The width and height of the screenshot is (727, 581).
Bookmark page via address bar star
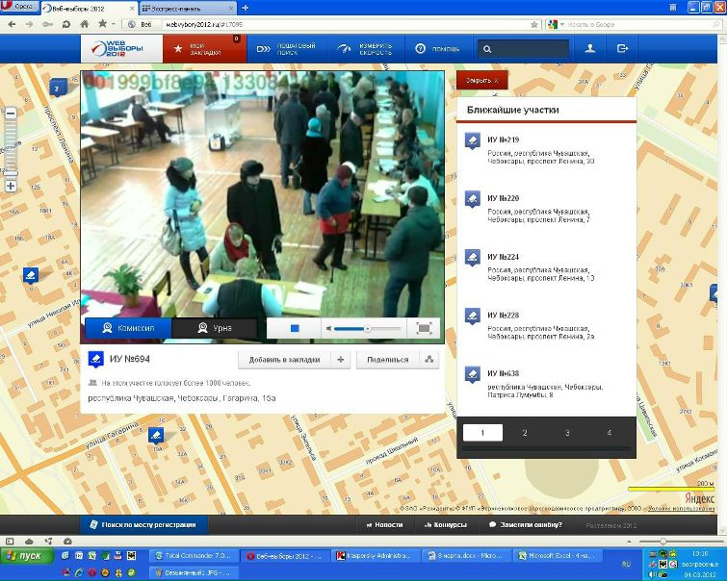[534, 25]
